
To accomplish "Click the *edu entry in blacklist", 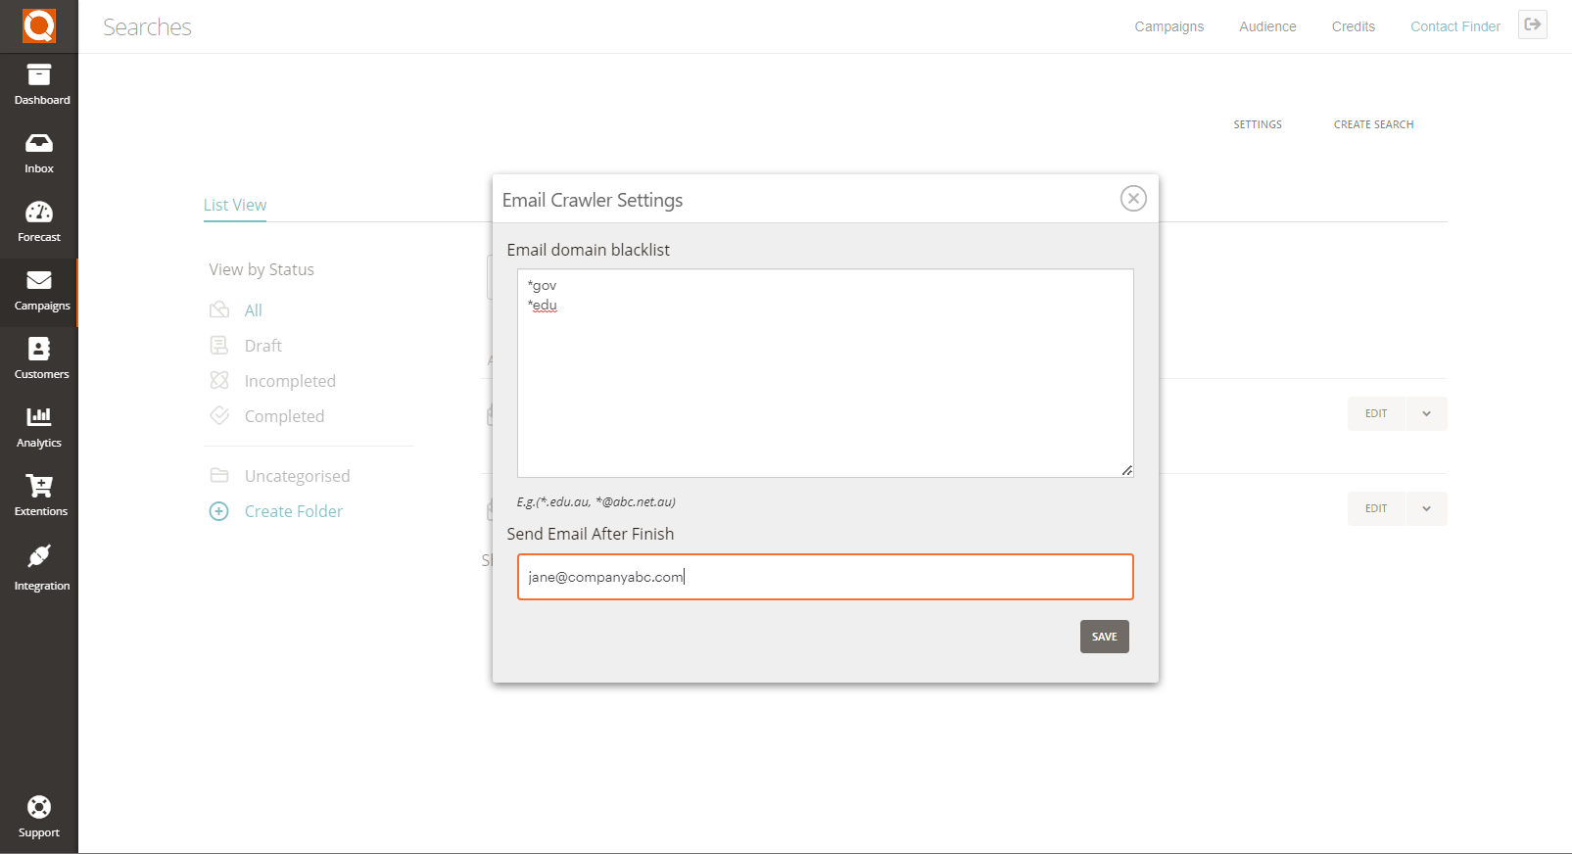I will tap(543, 306).
